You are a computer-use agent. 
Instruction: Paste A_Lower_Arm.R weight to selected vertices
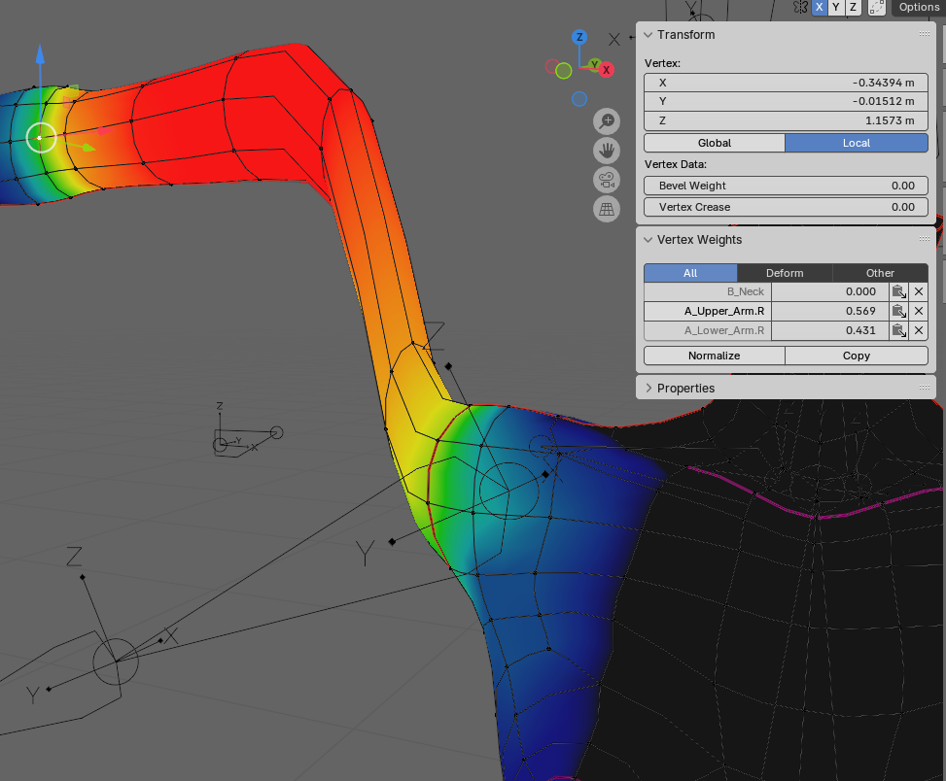pos(899,330)
